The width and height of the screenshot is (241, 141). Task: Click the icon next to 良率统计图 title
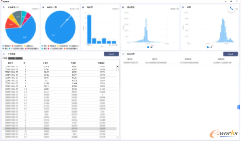click(x=43, y=7)
